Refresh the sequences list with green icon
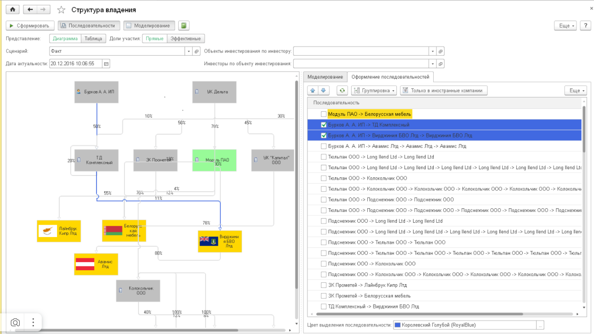The height and width of the screenshot is (334, 594). click(x=342, y=91)
